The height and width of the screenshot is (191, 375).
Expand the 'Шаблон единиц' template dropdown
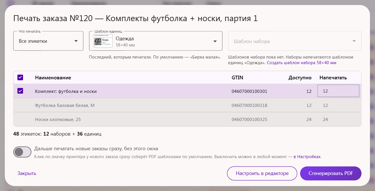pos(156,41)
